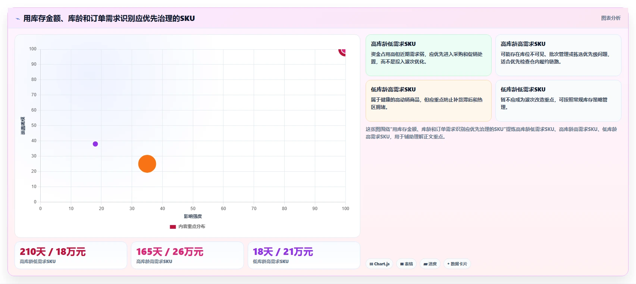Click the 高库龄高需求SKU stat card label
This screenshot has height=284, width=636.
[x=154, y=262]
